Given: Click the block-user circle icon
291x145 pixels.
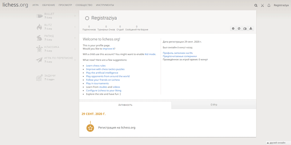Looking at the screenshot, I should (x=239, y=29).
